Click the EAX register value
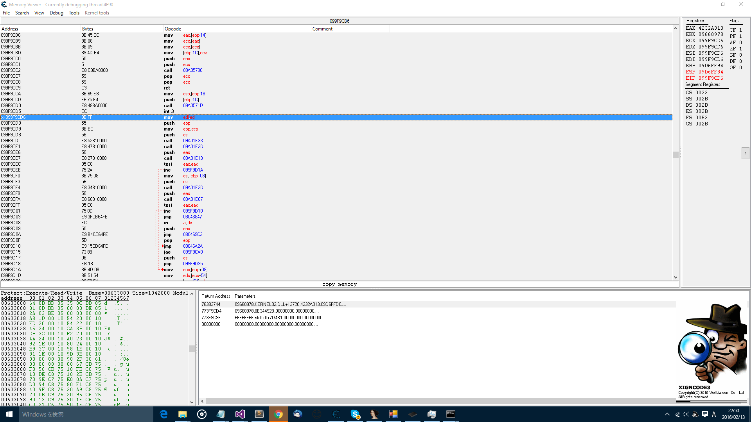 711,28
